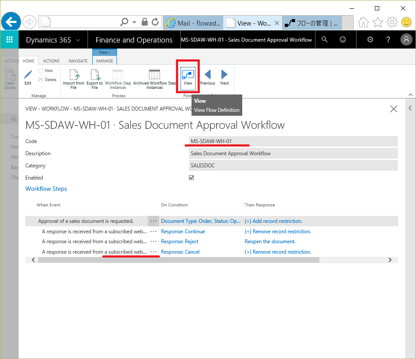
Task: Click the browser forward arrow button
Action: point(29,22)
